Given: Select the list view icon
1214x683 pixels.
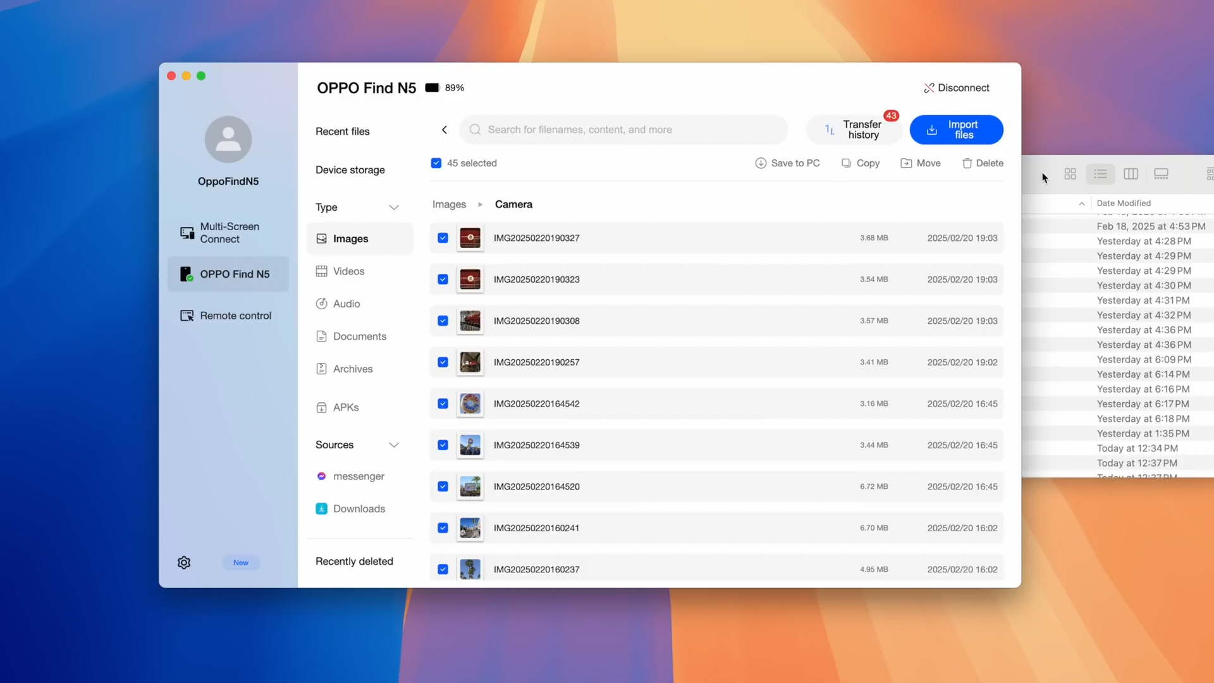Looking at the screenshot, I should pos(1100,173).
